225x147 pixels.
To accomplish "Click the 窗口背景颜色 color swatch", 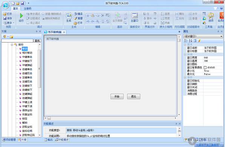I will [x=205, y=67].
